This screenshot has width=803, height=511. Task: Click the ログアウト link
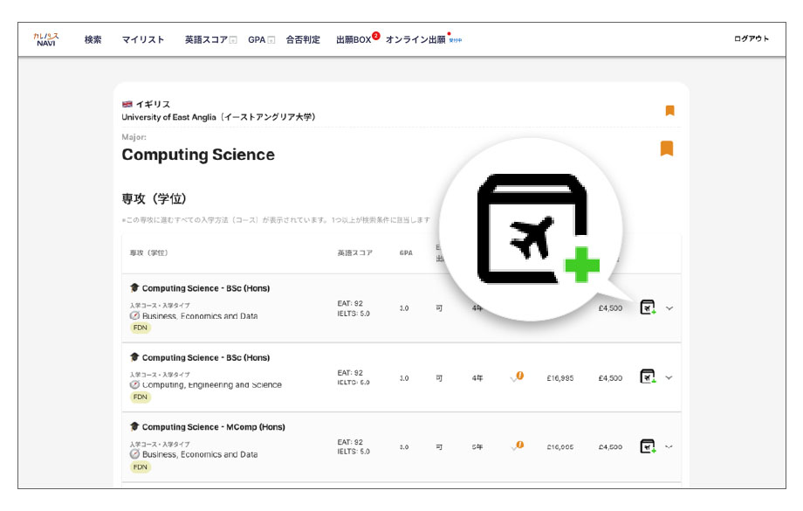[752, 39]
